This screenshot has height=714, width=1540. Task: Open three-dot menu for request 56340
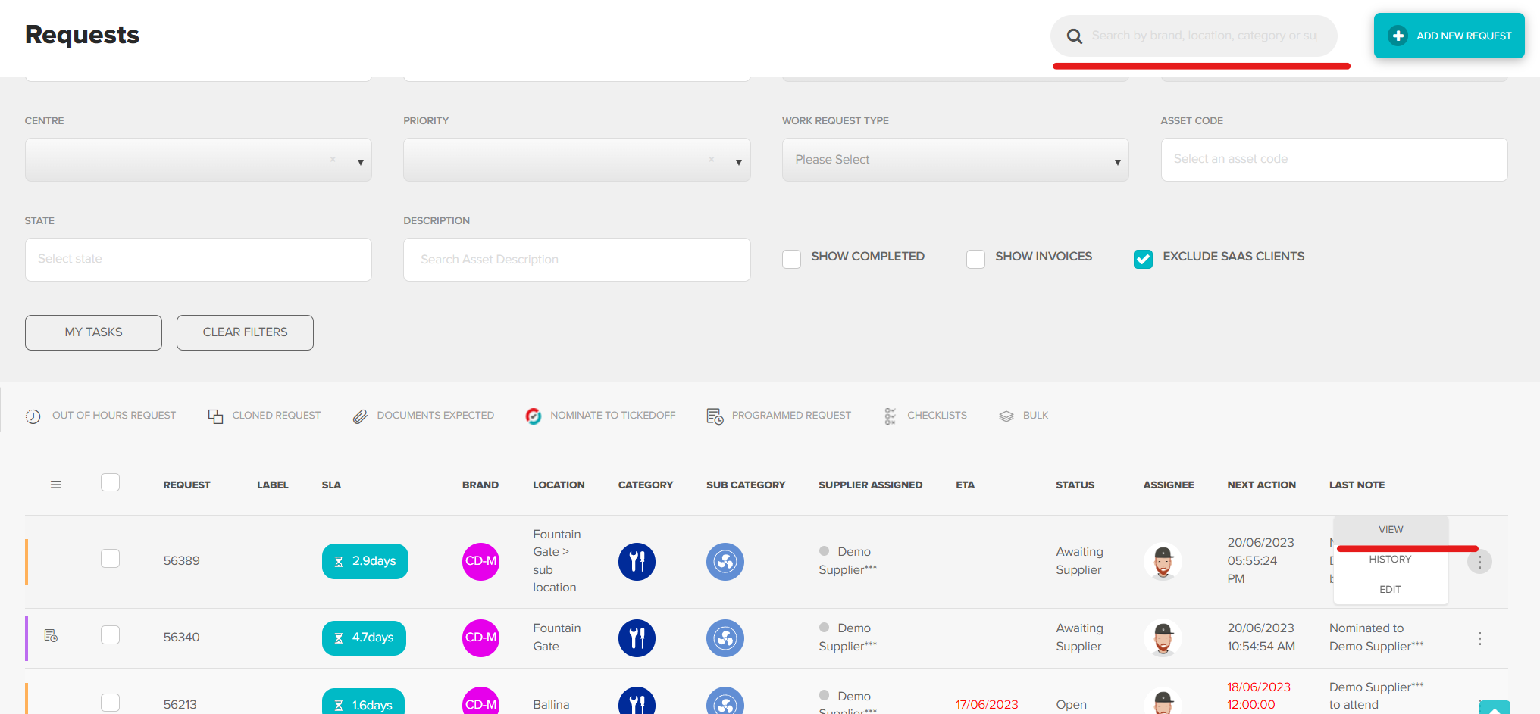[x=1479, y=638]
